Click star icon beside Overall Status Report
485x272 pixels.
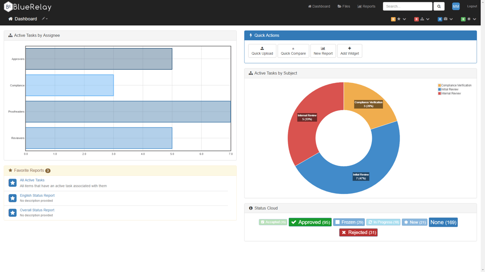tap(13, 213)
